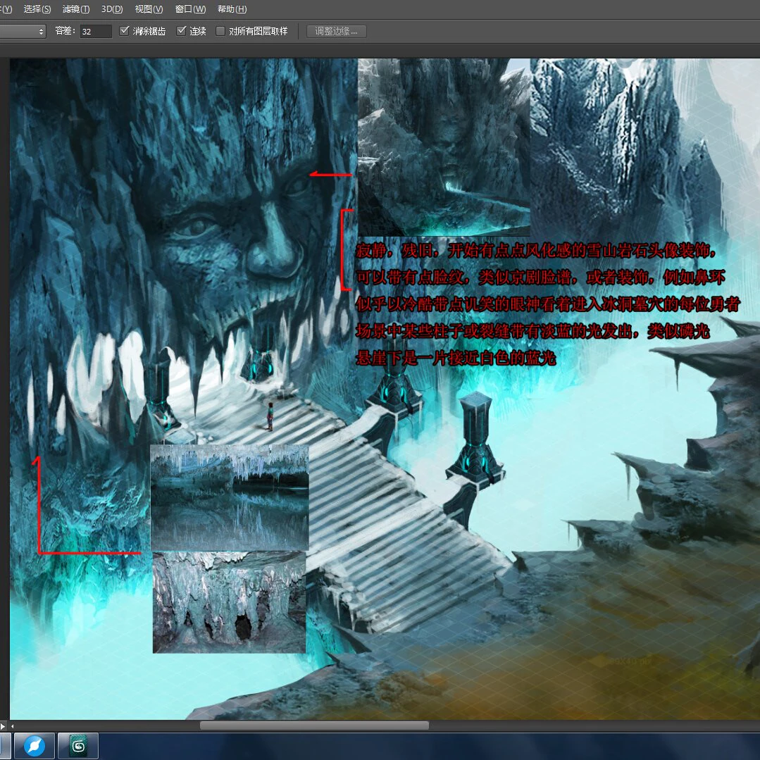The width and height of the screenshot is (760, 760).
Task: Click the stone face mountain reference image
Action: 444,147
